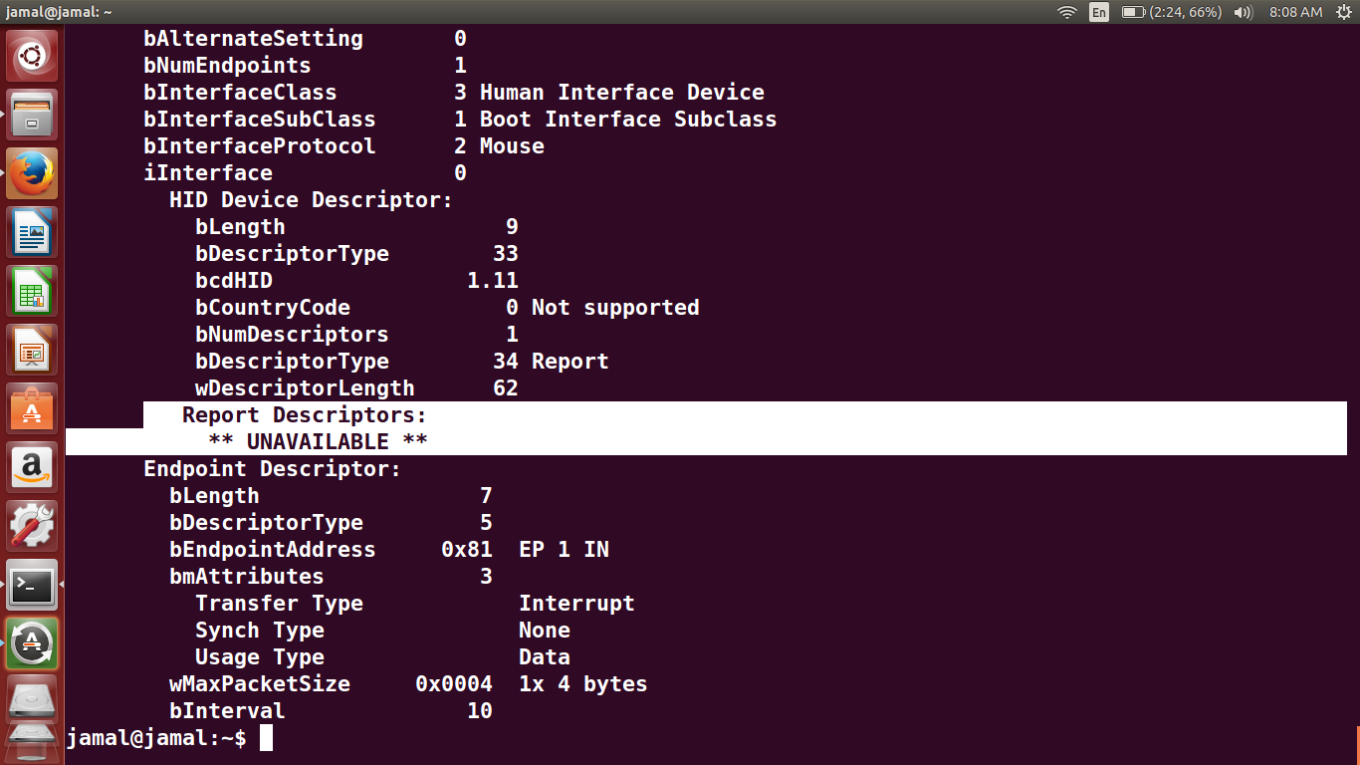Launch LibreOffice Calc from the launcher
Viewport: 1360px width, 765px height.
(x=31, y=290)
